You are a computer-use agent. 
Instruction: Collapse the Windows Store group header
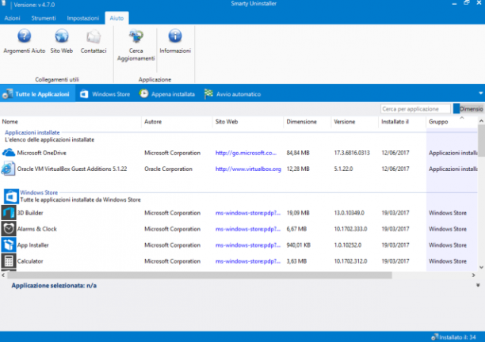pos(39,192)
